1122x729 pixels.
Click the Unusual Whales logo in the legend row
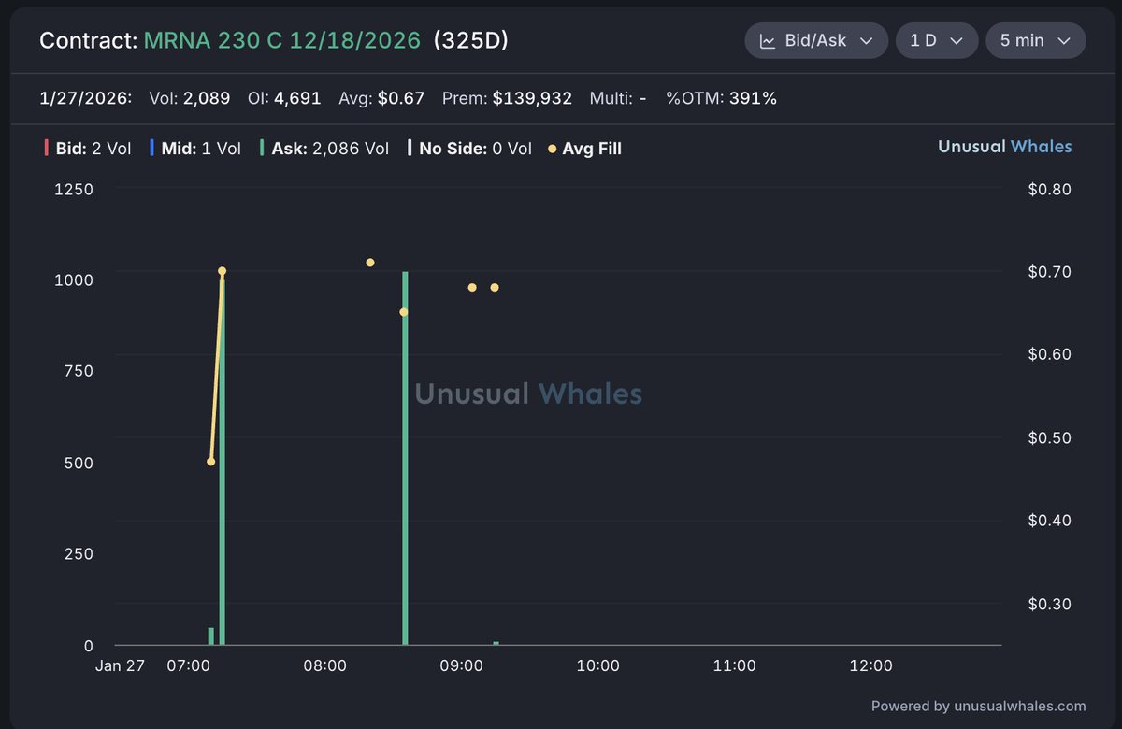(x=1005, y=147)
